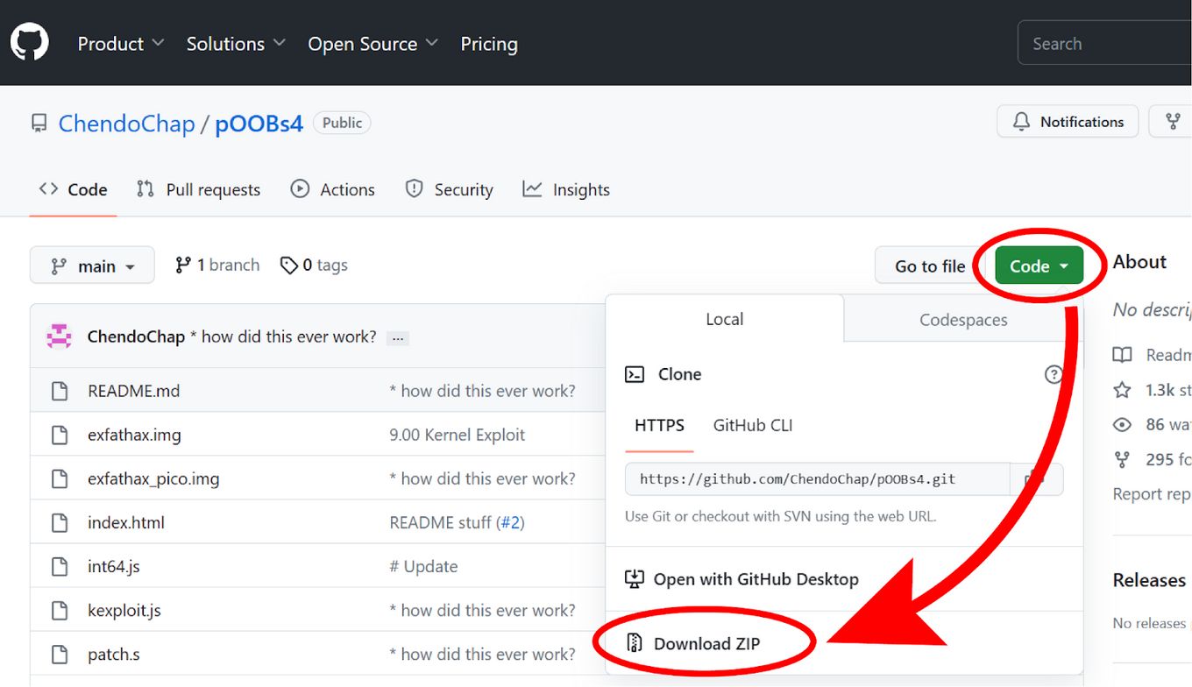Click the terminal icon beside Clone
This screenshot has width=1192, height=687.
[635, 374]
